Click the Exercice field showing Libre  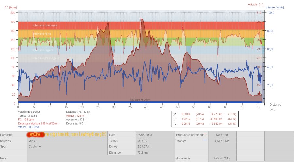(x=67, y=140)
